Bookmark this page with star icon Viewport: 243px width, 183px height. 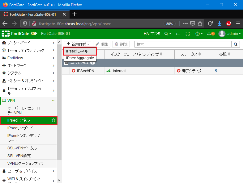click(200, 23)
